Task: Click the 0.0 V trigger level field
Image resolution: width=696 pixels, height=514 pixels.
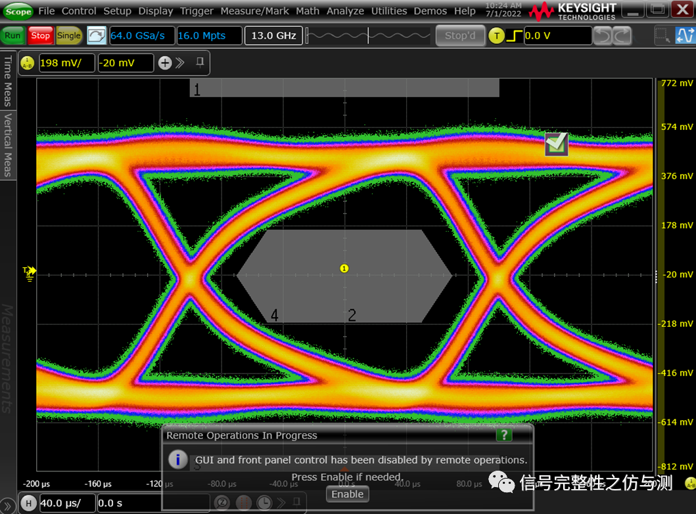Action: click(557, 35)
